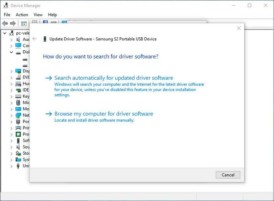This screenshot has width=274, height=201.
Task: Select the pc-vale computer root node icon
Action: click(11, 33)
